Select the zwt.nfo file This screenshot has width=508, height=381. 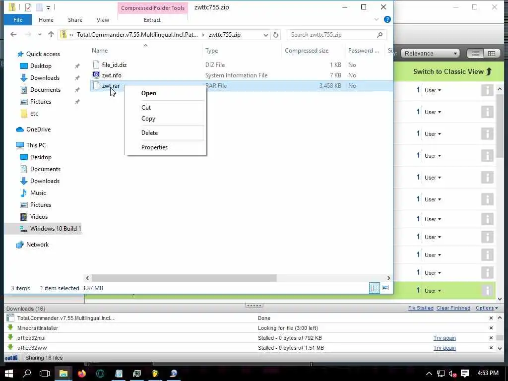(x=112, y=75)
